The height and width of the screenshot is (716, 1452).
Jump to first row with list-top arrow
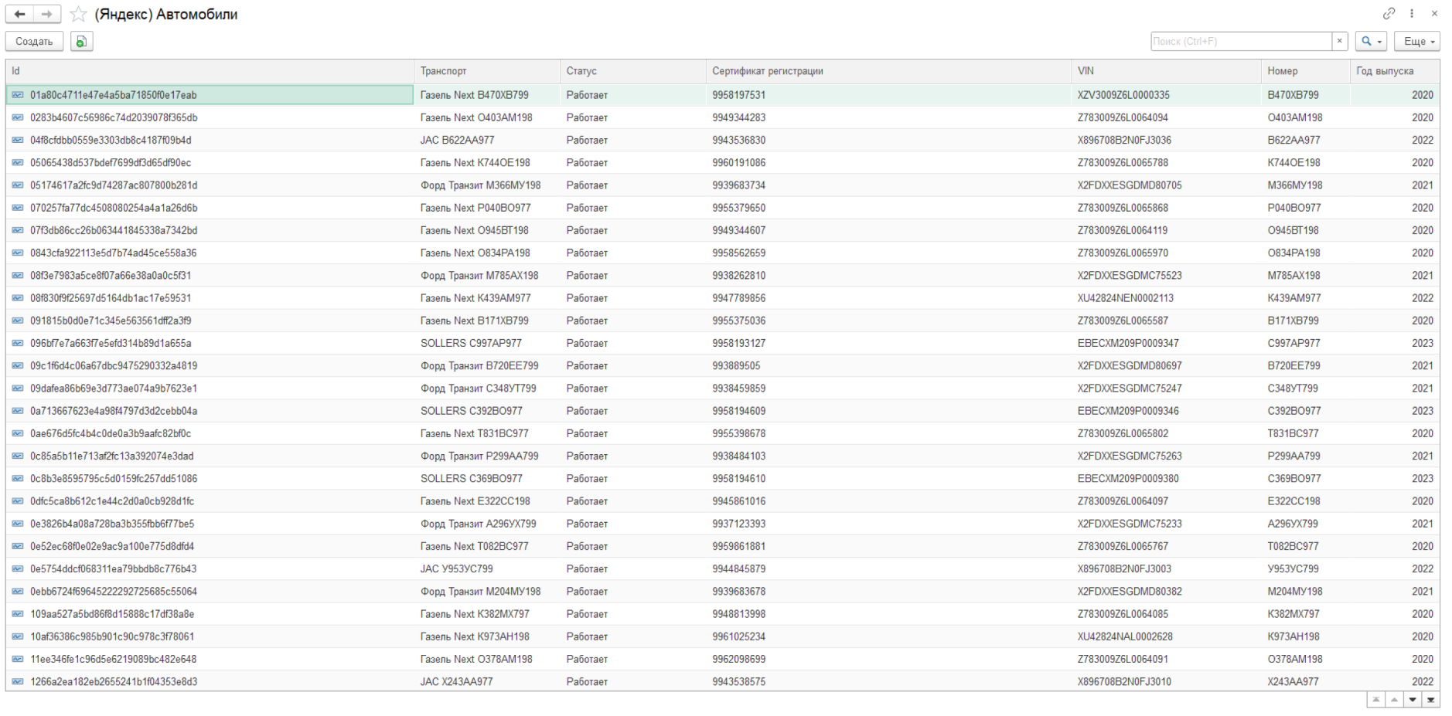[1375, 700]
